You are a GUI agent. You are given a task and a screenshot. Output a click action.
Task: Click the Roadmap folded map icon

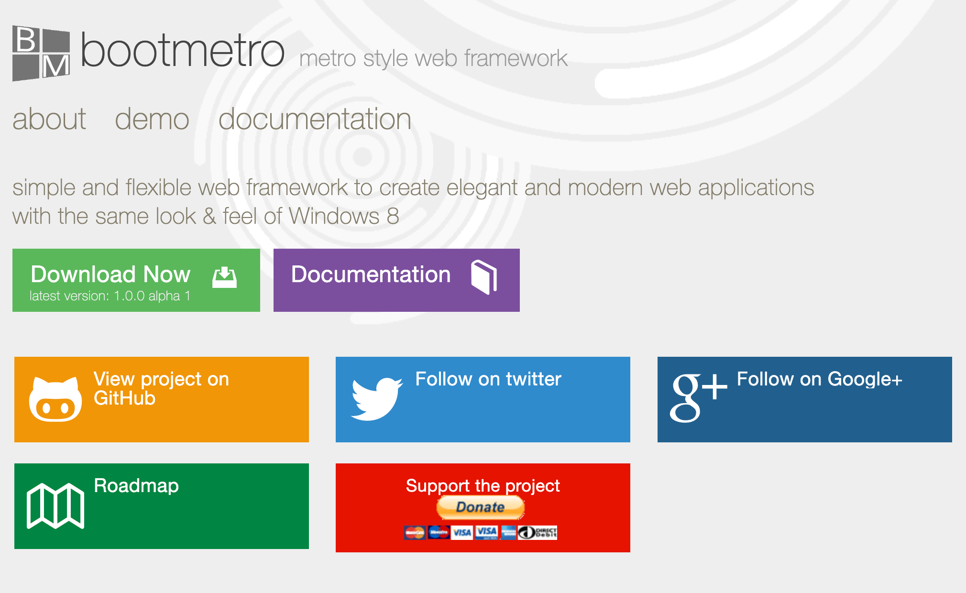55,505
